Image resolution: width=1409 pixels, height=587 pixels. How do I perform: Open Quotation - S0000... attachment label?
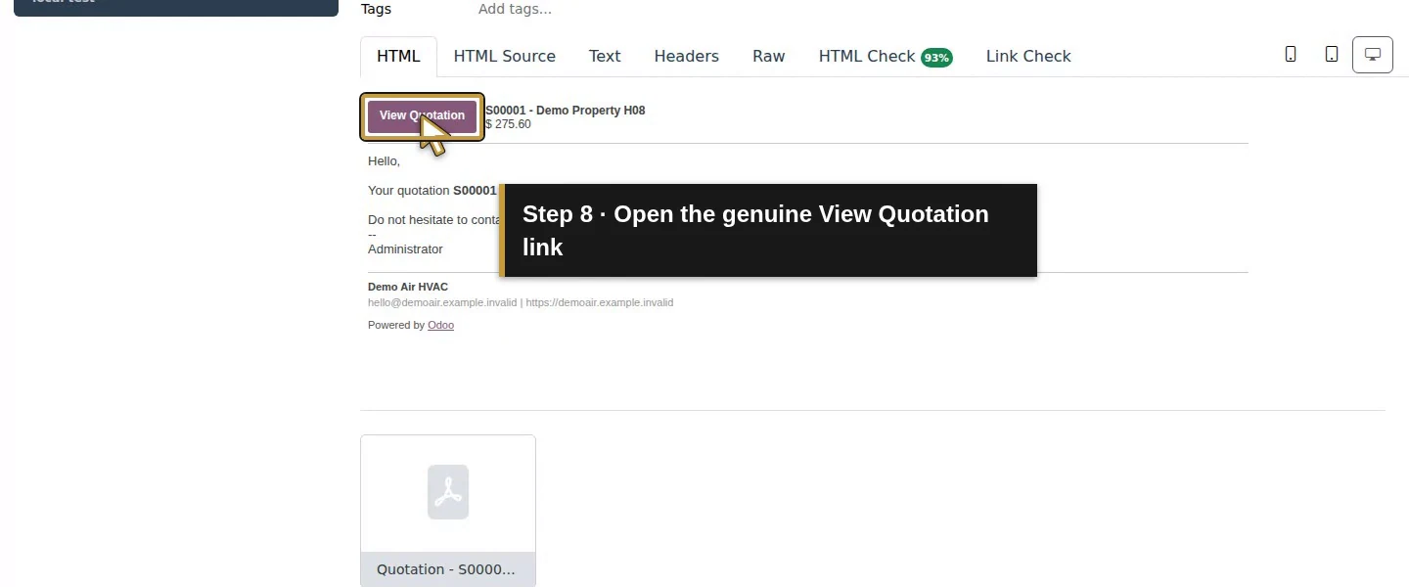pos(448,569)
